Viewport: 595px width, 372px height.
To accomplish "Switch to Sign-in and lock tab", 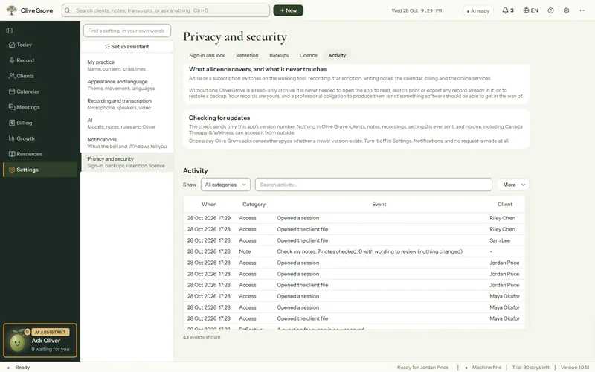I will click(x=208, y=55).
